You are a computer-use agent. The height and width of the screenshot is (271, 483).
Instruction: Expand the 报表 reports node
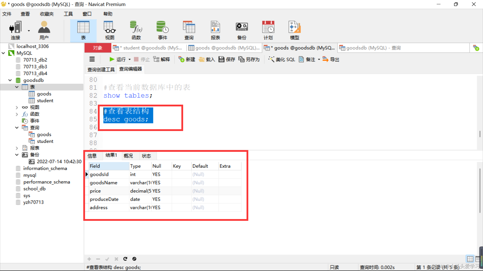pos(17,148)
